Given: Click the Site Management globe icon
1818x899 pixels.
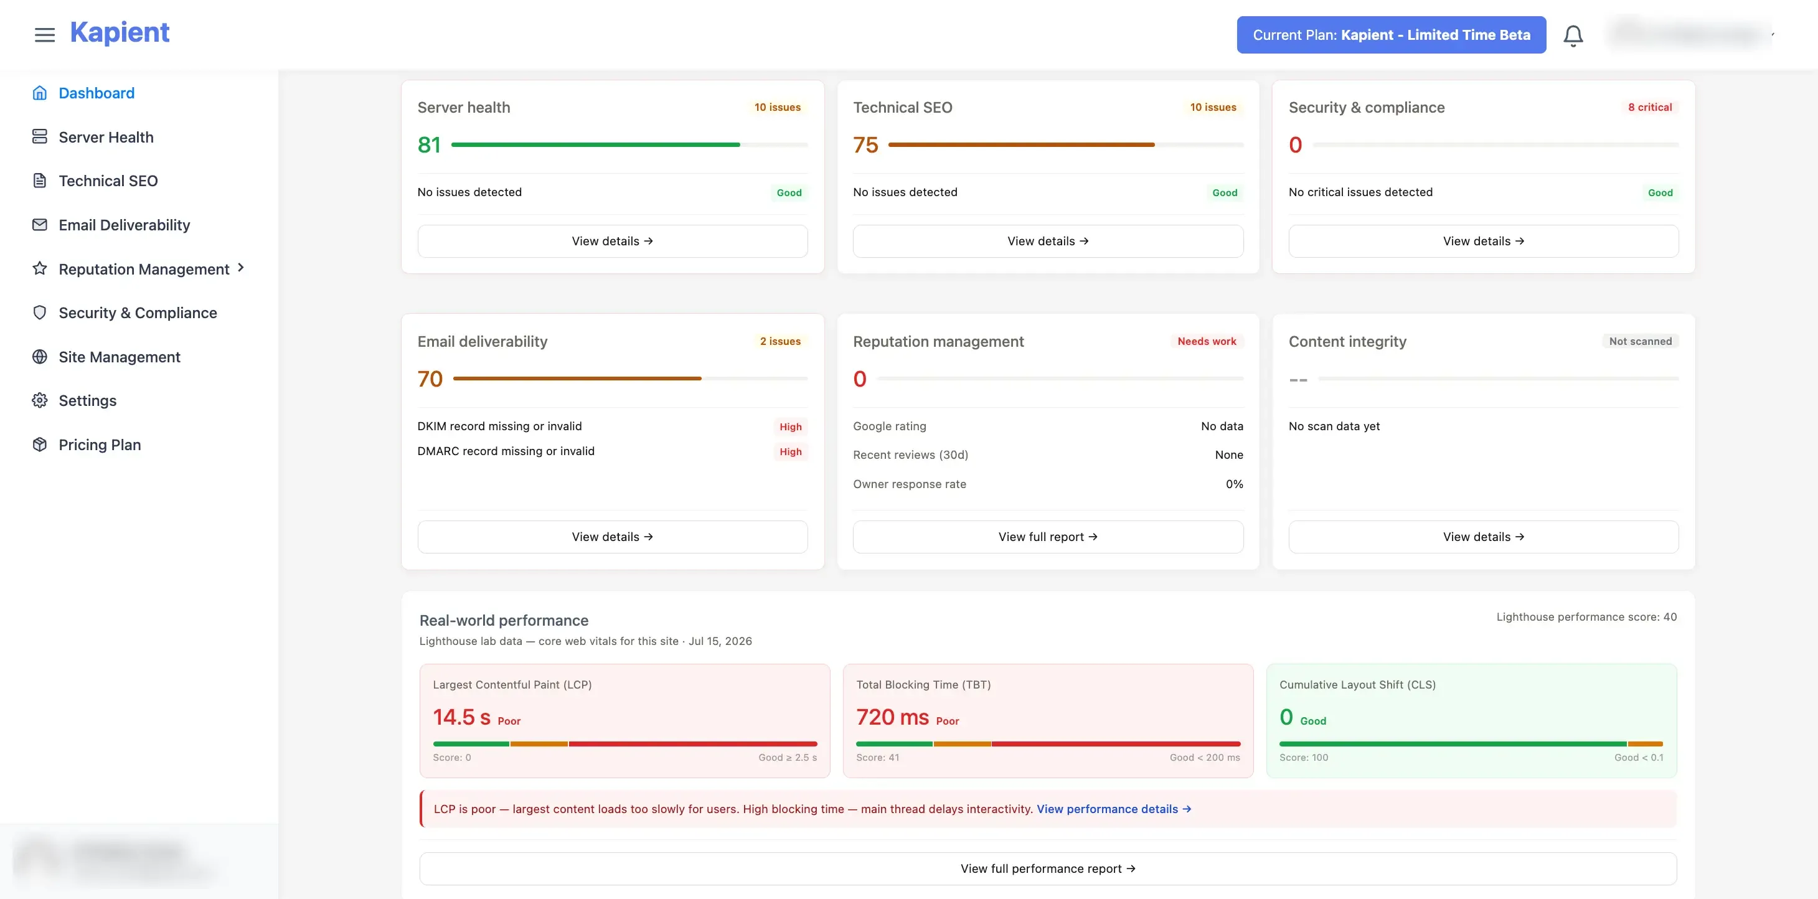Looking at the screenshot, I should [x=40, y=357].
